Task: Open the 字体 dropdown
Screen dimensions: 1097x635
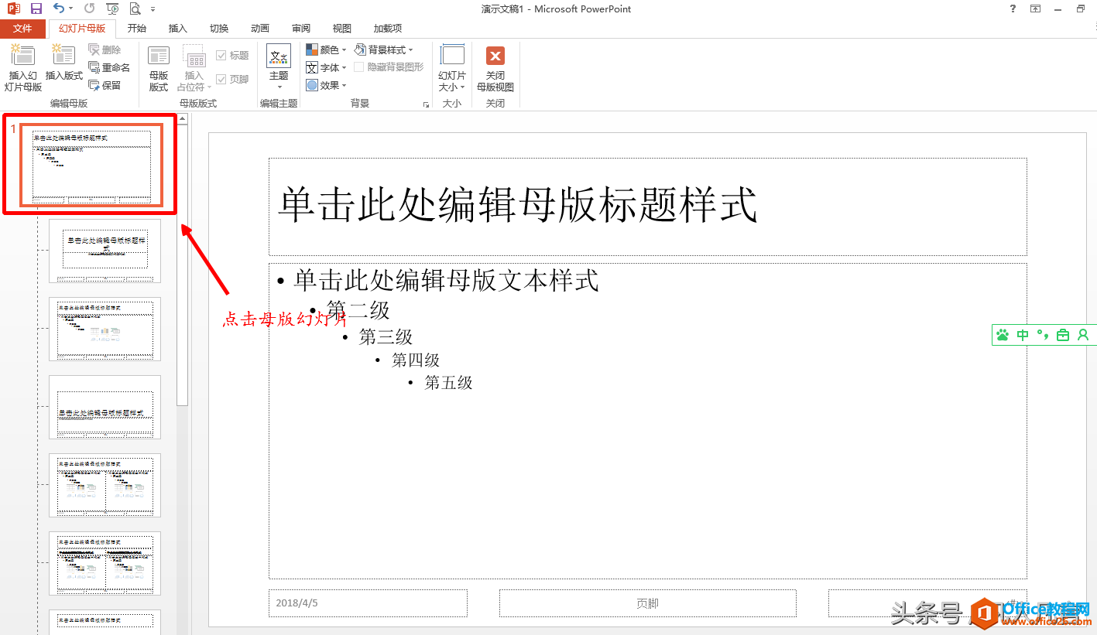Action: (x=326, y=67)
